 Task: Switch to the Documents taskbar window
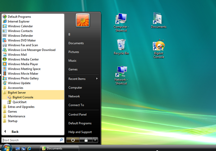59,149
